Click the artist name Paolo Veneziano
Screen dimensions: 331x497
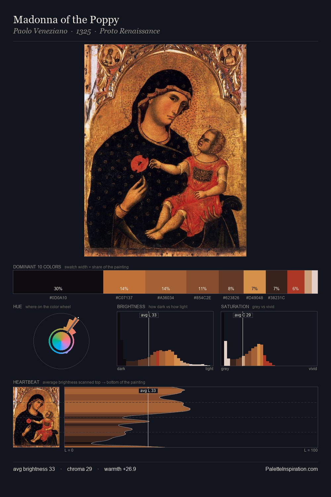(40, 31)
